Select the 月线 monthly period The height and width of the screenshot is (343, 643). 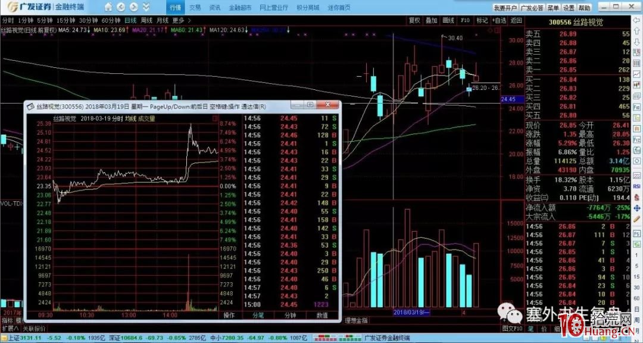[162, 20]
